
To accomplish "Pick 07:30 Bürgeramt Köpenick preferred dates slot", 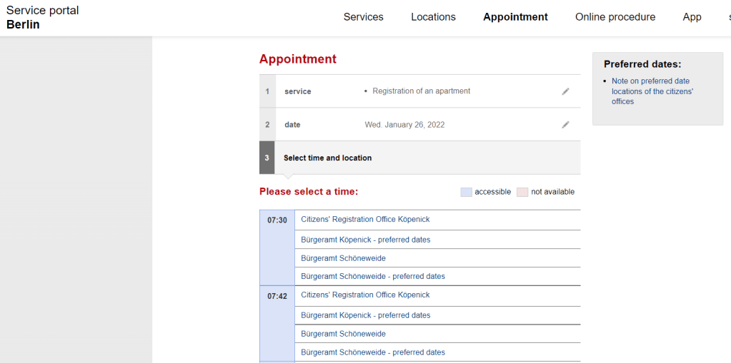I will coord(365,240).
